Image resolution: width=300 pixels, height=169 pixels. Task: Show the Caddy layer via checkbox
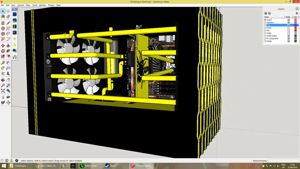289,33
